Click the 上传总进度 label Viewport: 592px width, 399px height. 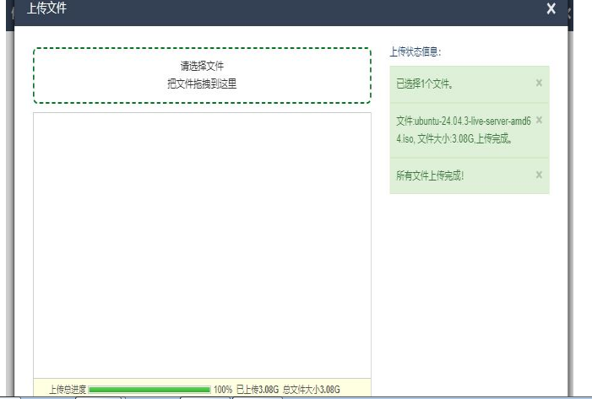(68, 390)
